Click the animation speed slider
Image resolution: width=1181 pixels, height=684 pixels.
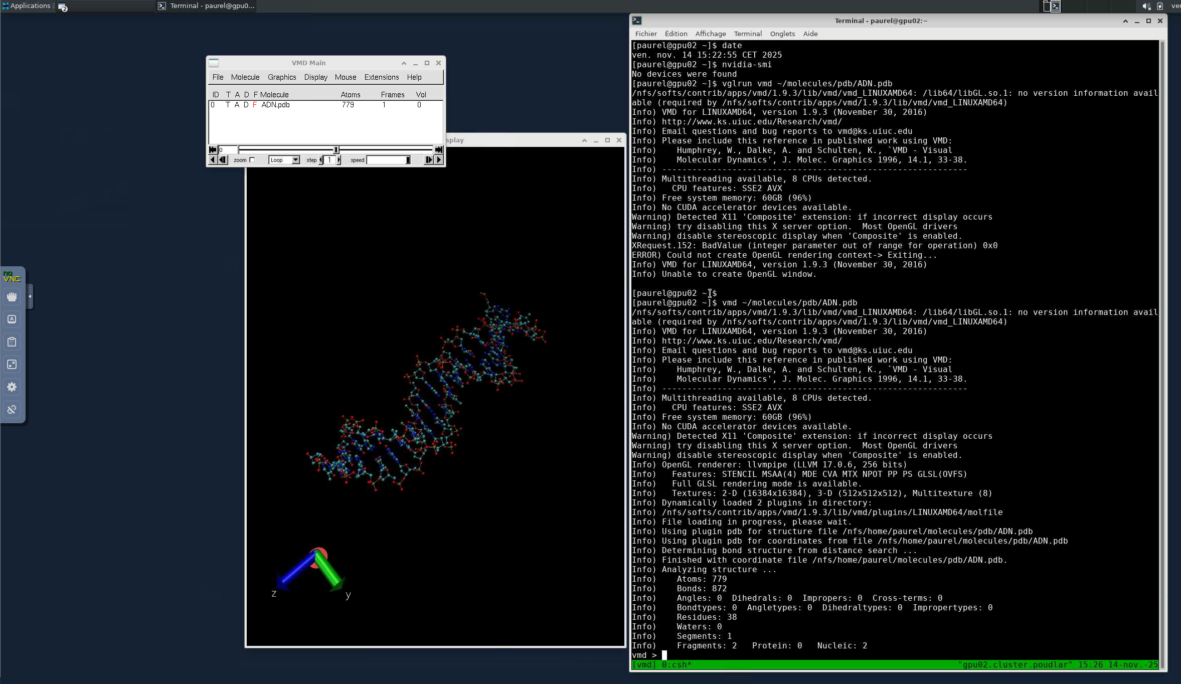click(389, 160)
